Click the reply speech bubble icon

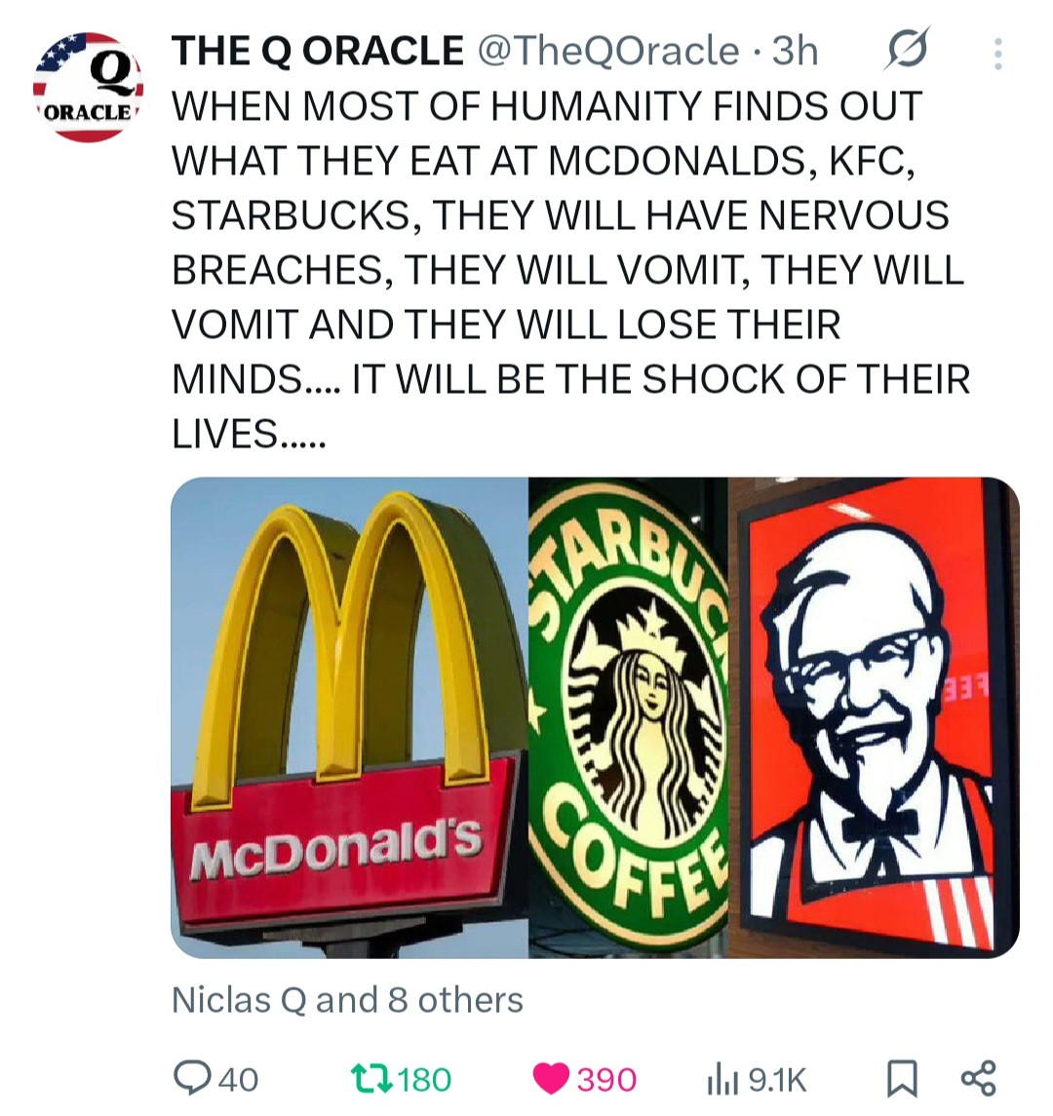pyautogui.click(x=190, y=1078)
